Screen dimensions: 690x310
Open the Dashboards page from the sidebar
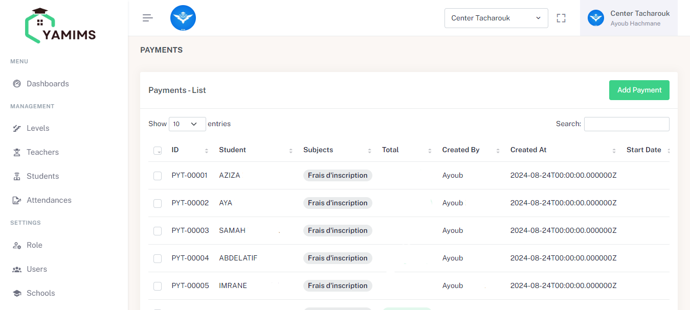click(17, 83)
